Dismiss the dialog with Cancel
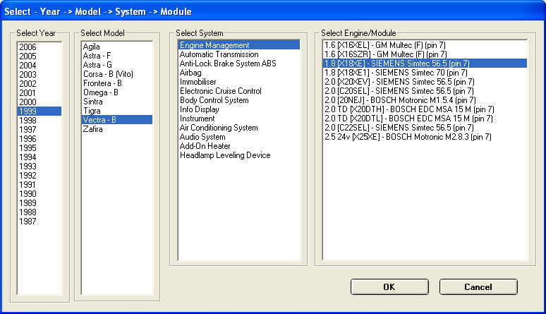 pyautogui.click(x=478, y=286)
